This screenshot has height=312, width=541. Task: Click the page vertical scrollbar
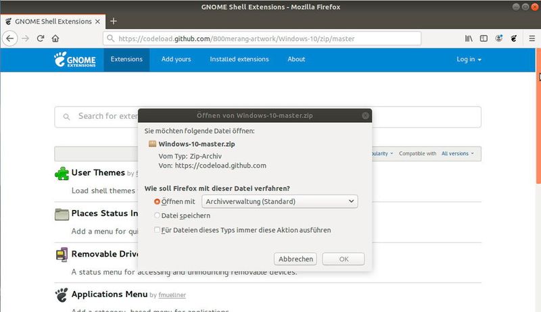(x=538, y=116)
